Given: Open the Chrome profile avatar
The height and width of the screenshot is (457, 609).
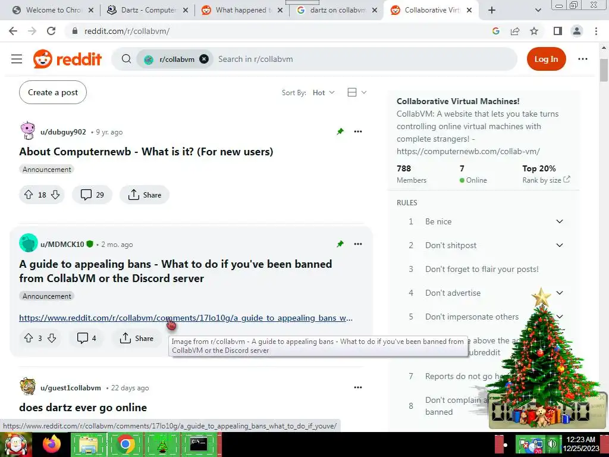Looking at the screenshot, I should 577,31.
